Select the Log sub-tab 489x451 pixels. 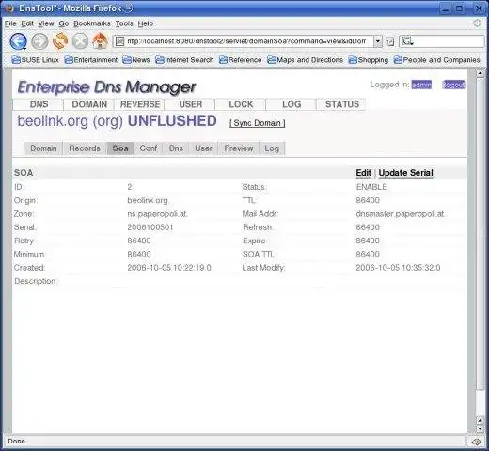pos(272,148)
